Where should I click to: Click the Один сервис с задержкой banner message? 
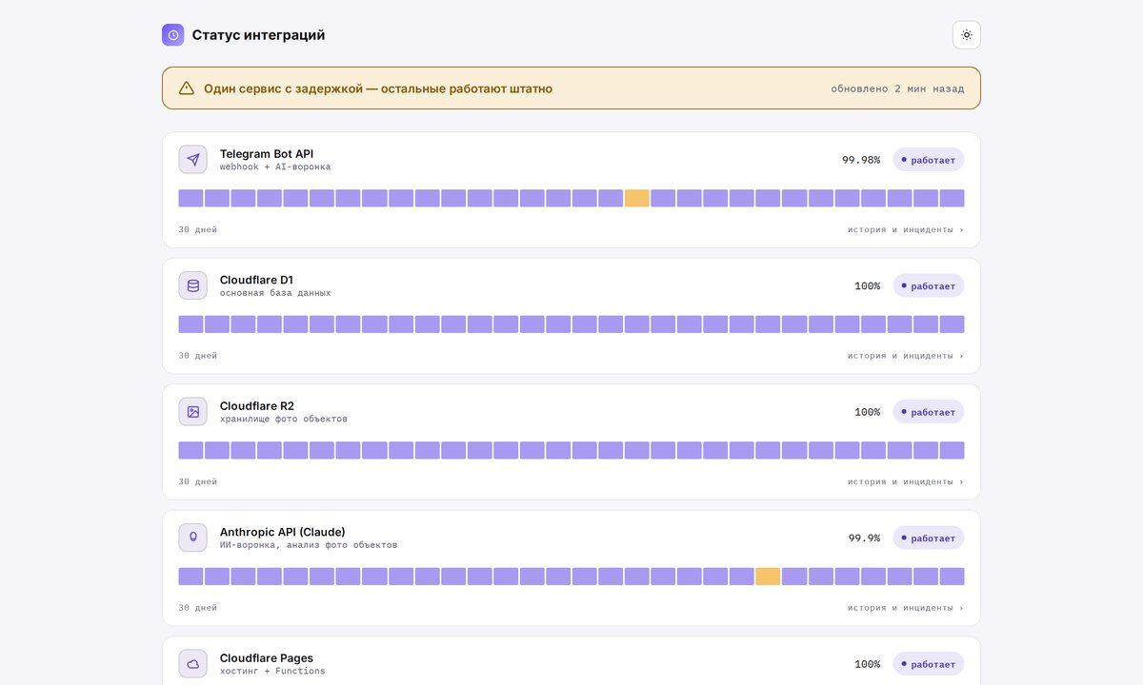coord(378,88)
